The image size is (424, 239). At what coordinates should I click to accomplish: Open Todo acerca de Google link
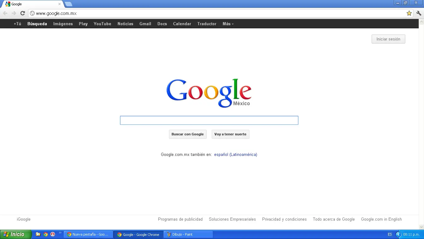pos(334,219)
